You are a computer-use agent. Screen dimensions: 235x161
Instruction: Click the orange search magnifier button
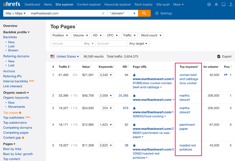pos(144,13)
